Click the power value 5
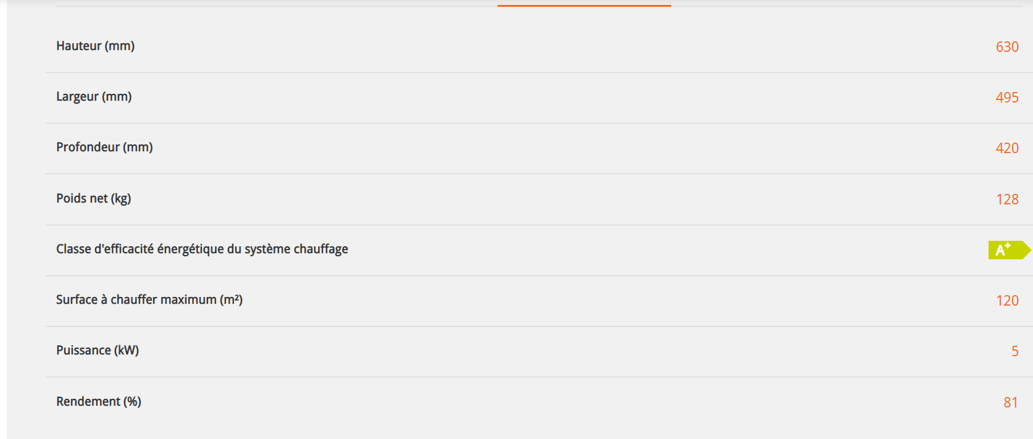 point(1014,351)
